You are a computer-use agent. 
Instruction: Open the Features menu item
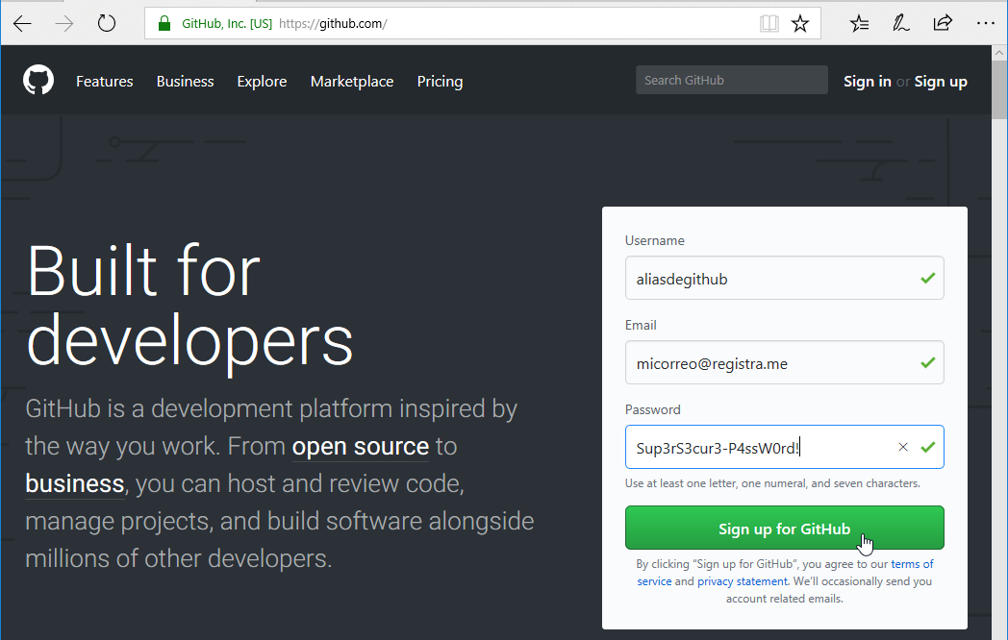105,82
